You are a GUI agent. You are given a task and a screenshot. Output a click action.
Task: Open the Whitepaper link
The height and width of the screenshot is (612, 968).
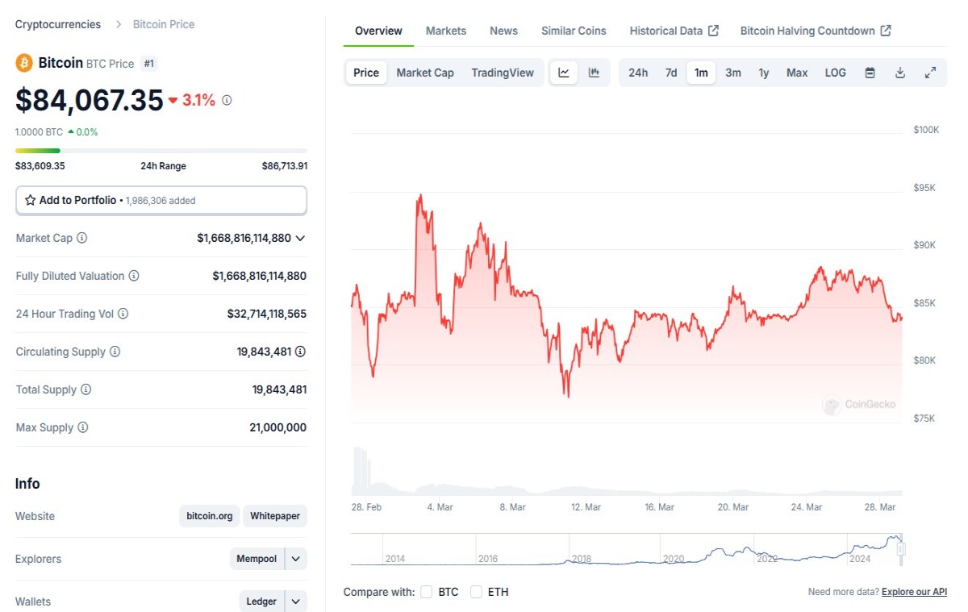[x=275, y=516]
